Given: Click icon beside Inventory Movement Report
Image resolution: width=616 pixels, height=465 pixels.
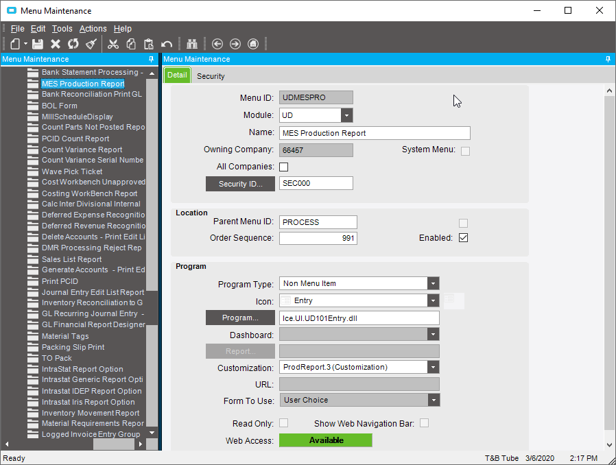Looking at the screenshot, I should (x=33, y=413).
